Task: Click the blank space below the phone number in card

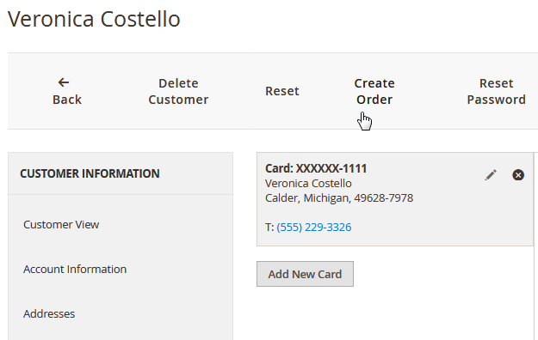Action: click(x=395, y=240)
